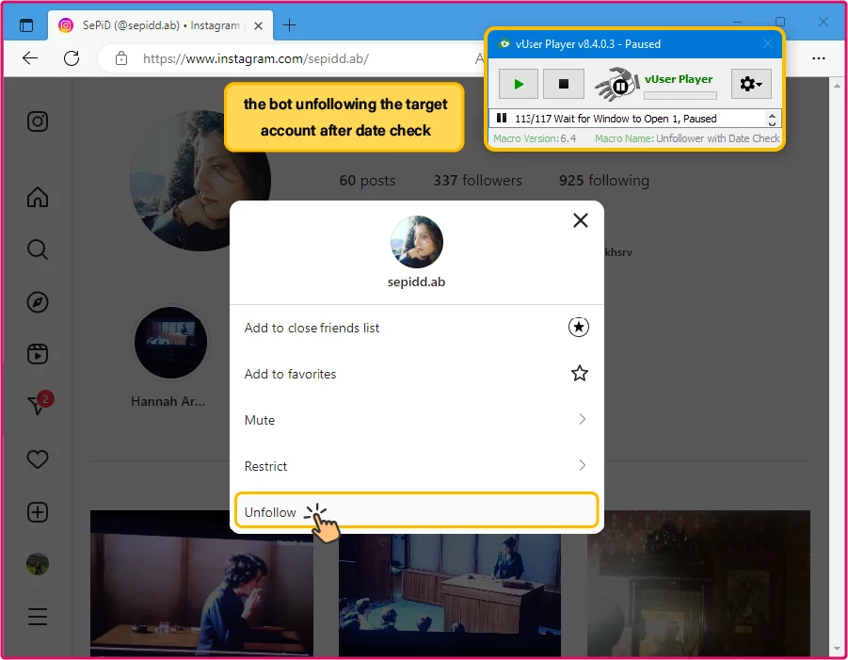The height and width of the screenshot is (660, 848).
Task: Click sepidd.ab avatar in the dialog
Action: point(416,242)
